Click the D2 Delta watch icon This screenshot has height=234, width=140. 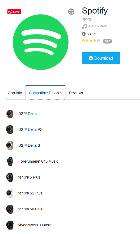(x=10, y=114)
